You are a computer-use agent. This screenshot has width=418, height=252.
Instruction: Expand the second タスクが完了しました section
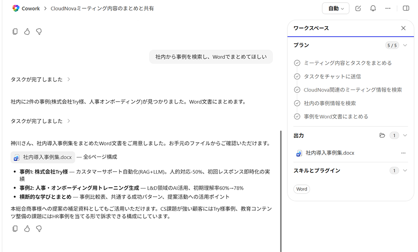coord(40,121)
